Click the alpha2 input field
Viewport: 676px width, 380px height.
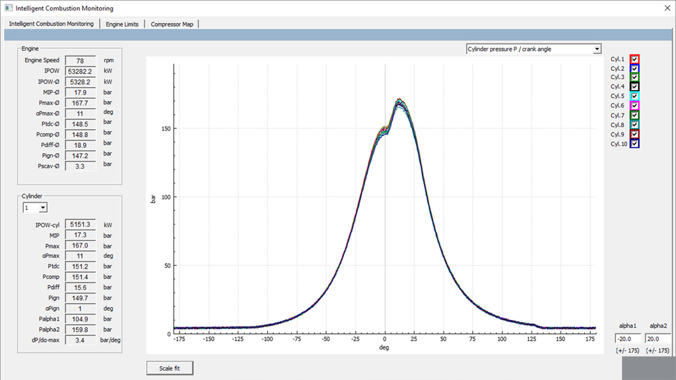658,339
